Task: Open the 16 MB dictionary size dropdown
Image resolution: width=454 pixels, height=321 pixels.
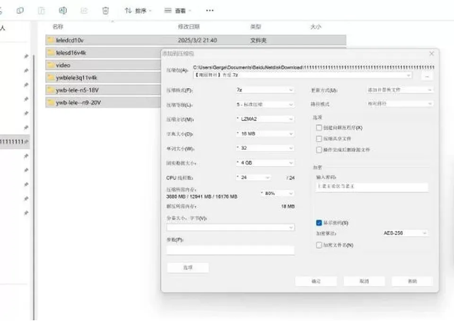Action: [265, 134]
